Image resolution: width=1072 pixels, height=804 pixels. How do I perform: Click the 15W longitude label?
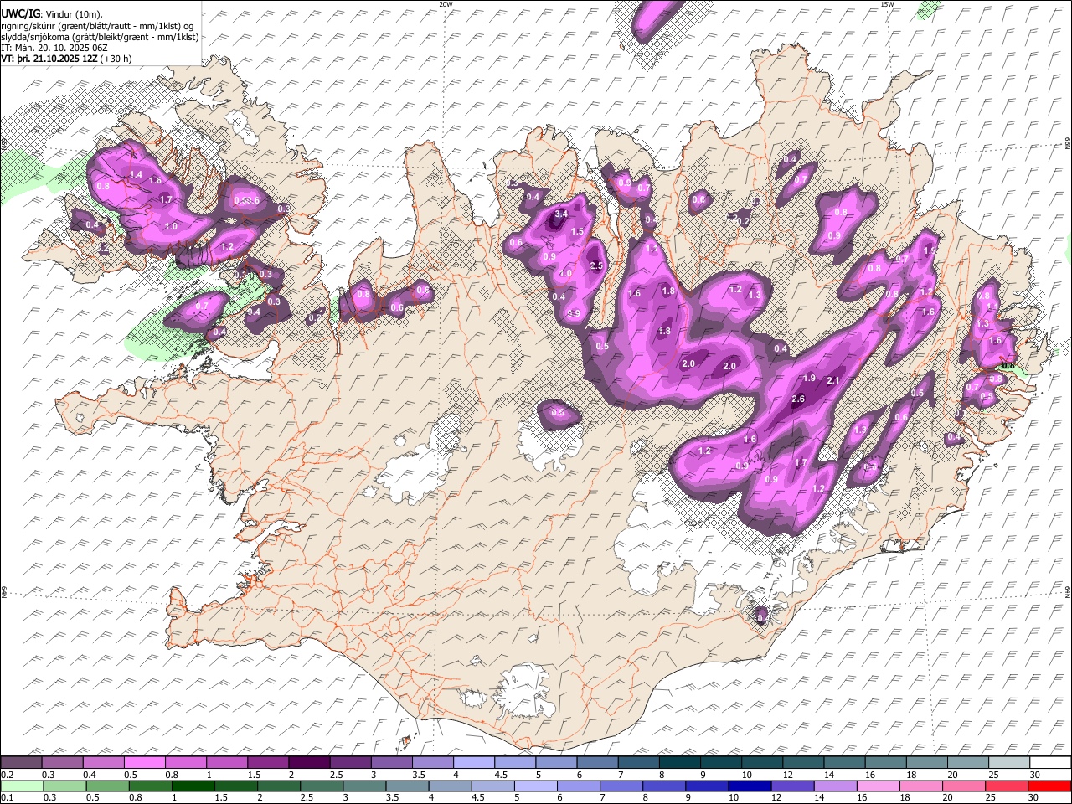point(887,4)
